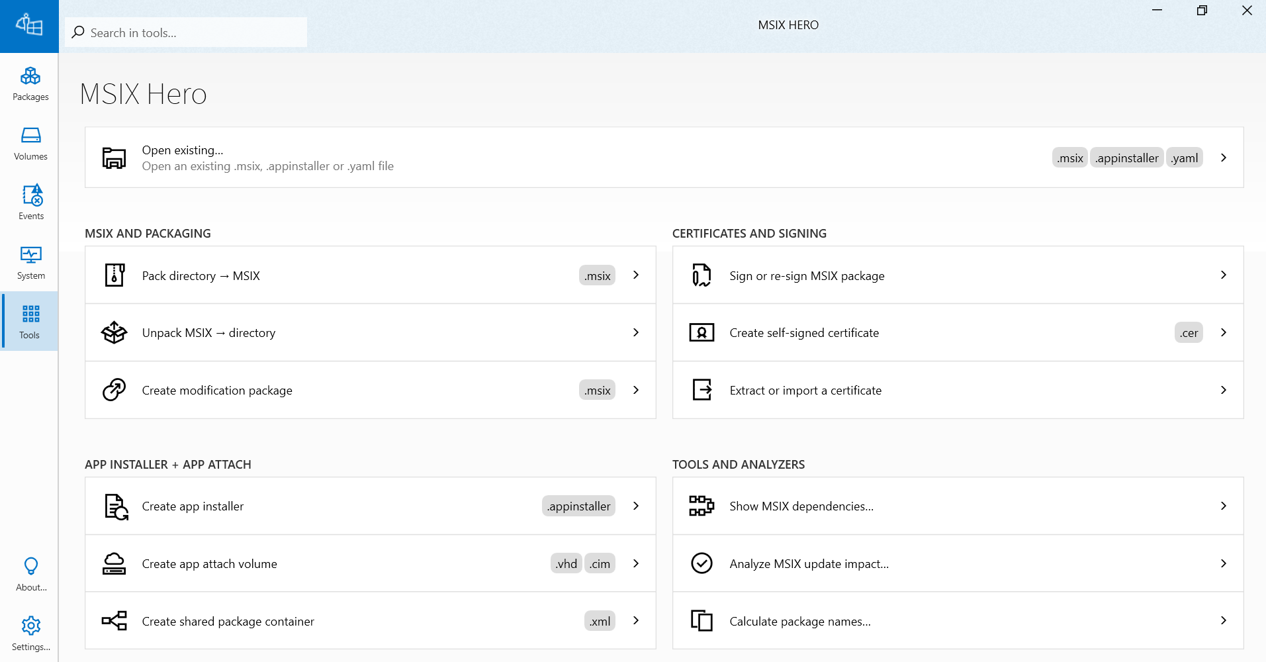Open Create shared package container tool
Image resolution: width=1266 pixels, height=662 pixels.
(371, 621)
